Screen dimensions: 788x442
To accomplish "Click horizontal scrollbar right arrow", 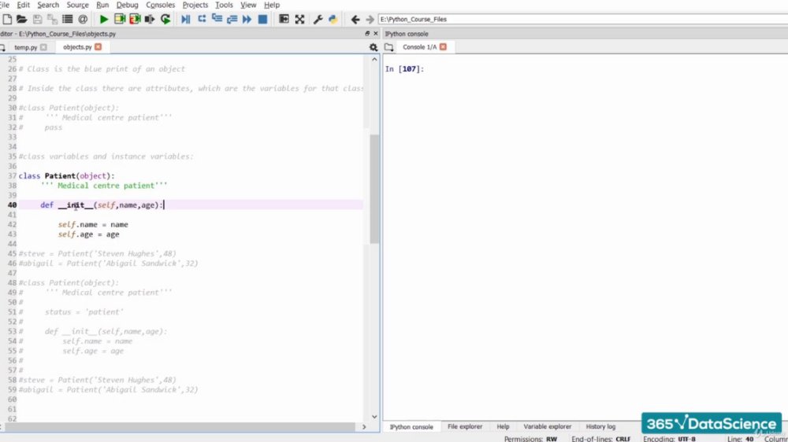I will tap(364, 427).
